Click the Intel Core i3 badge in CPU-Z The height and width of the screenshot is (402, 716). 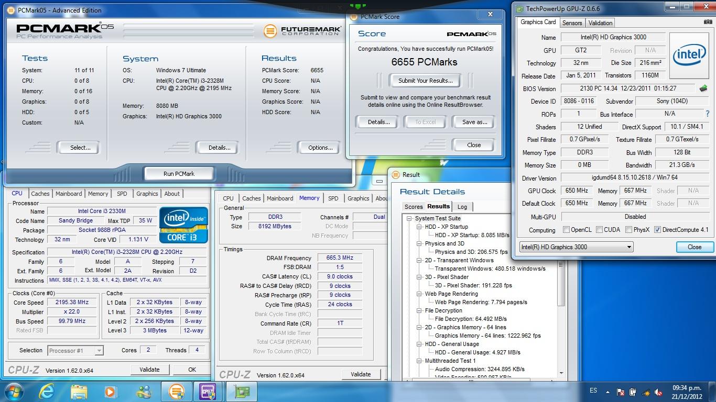[x=183, y=225]
